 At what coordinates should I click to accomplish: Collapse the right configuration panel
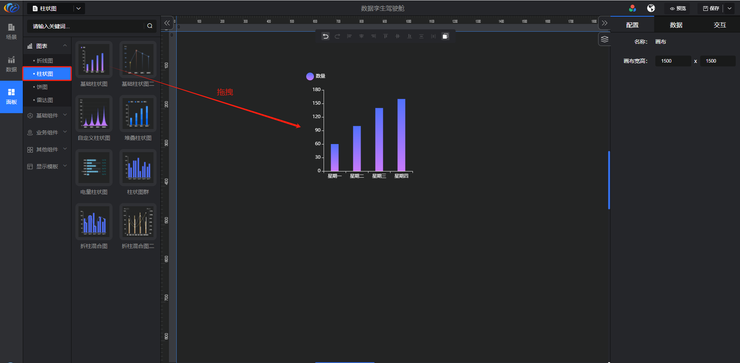tap(605, 23)
